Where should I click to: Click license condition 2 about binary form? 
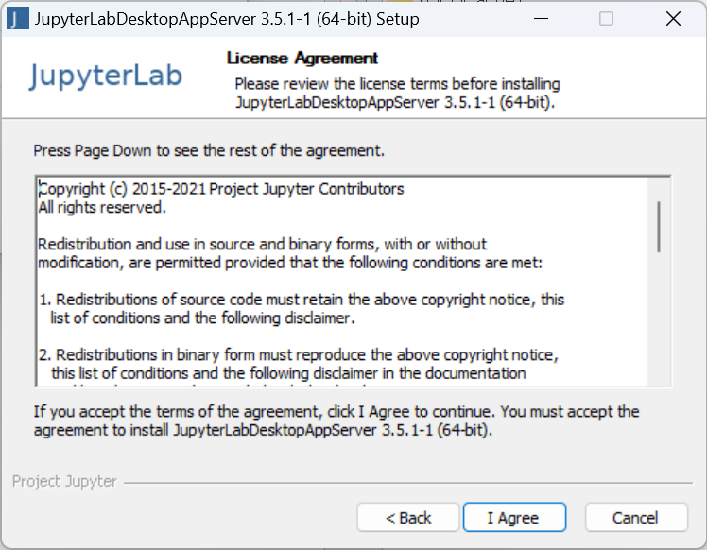coord(298,364)
